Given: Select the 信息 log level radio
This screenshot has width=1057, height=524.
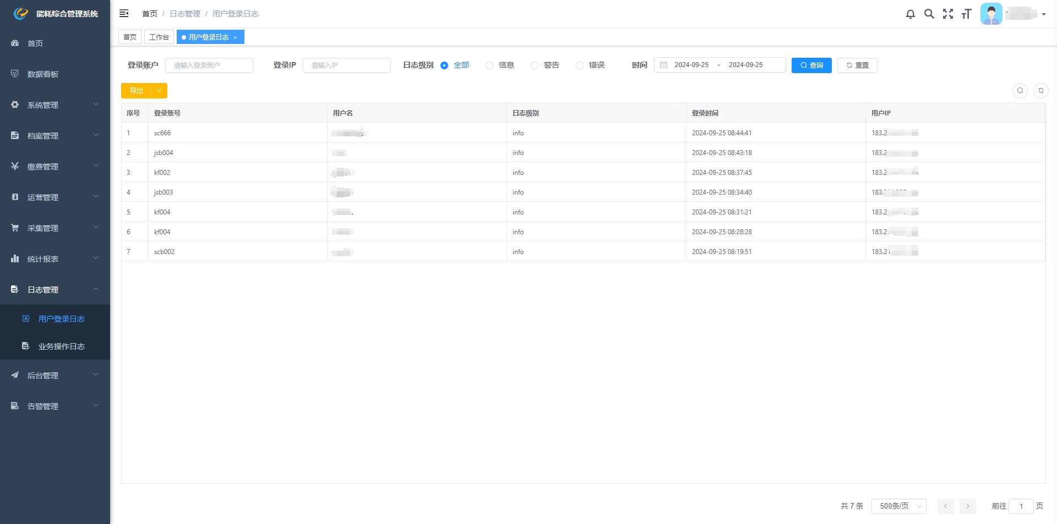Looking at the screenshot, I should 489,65.
